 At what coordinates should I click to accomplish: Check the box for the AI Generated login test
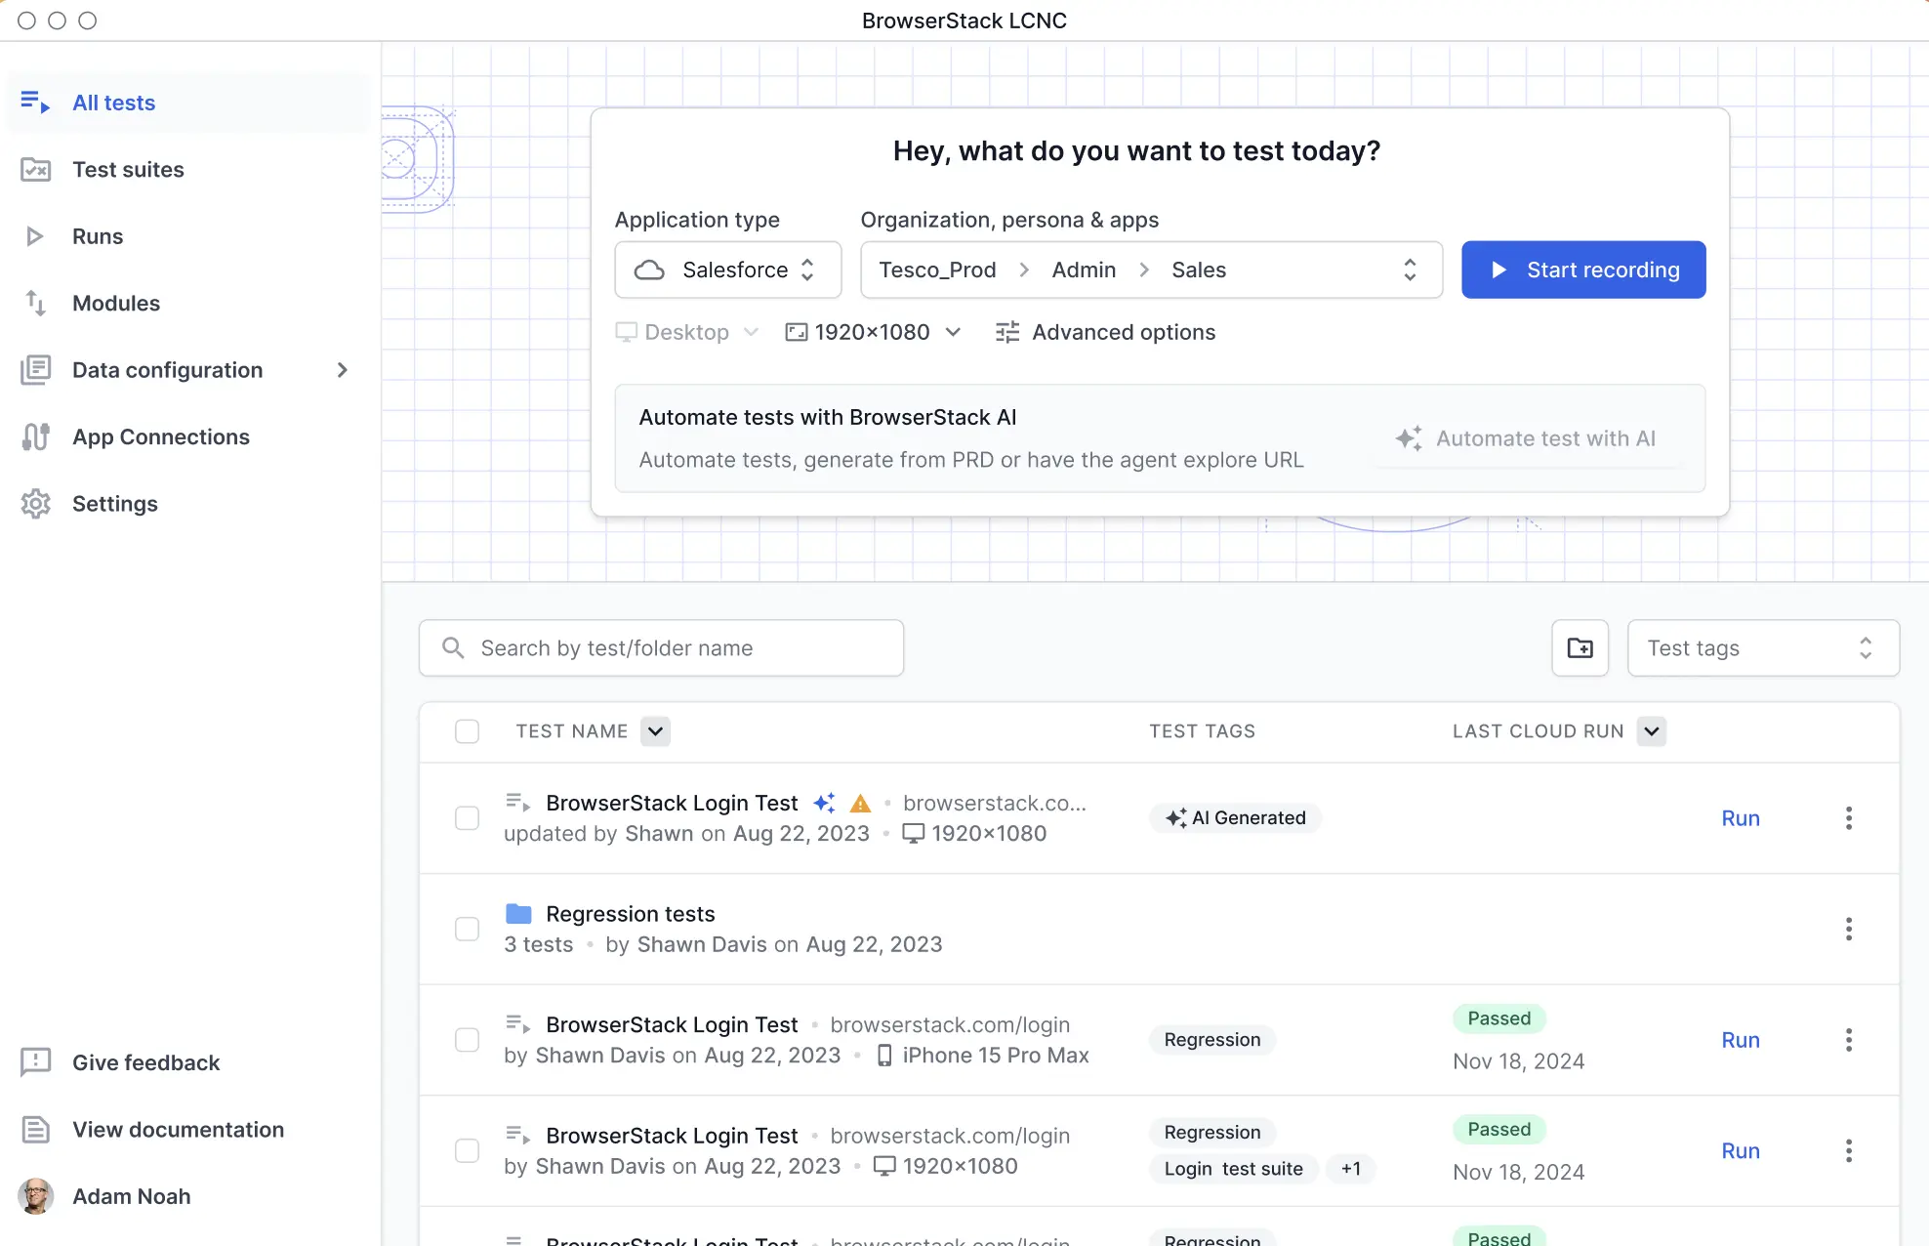pos(468,818)
